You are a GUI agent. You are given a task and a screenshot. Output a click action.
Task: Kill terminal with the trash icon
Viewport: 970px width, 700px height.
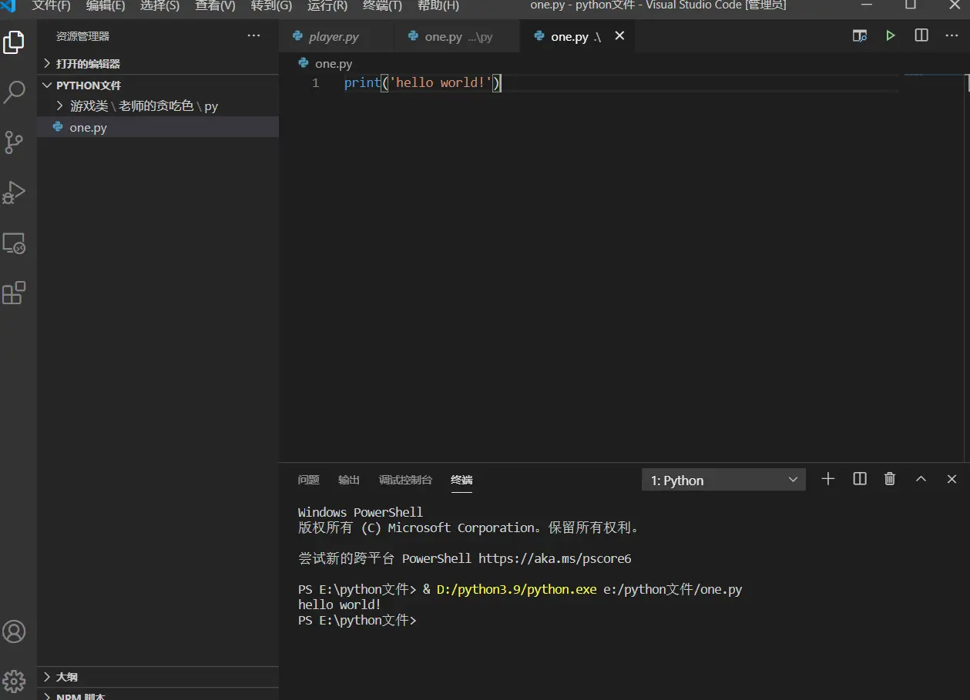[x=890, y=479]
